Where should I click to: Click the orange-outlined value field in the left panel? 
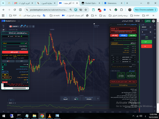(7, 77)
